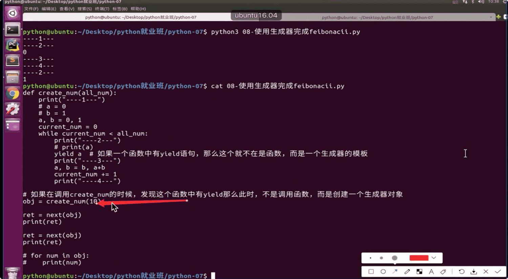Open the sound volume indicator
The image size is (508, 279).
tap(481, 2)
